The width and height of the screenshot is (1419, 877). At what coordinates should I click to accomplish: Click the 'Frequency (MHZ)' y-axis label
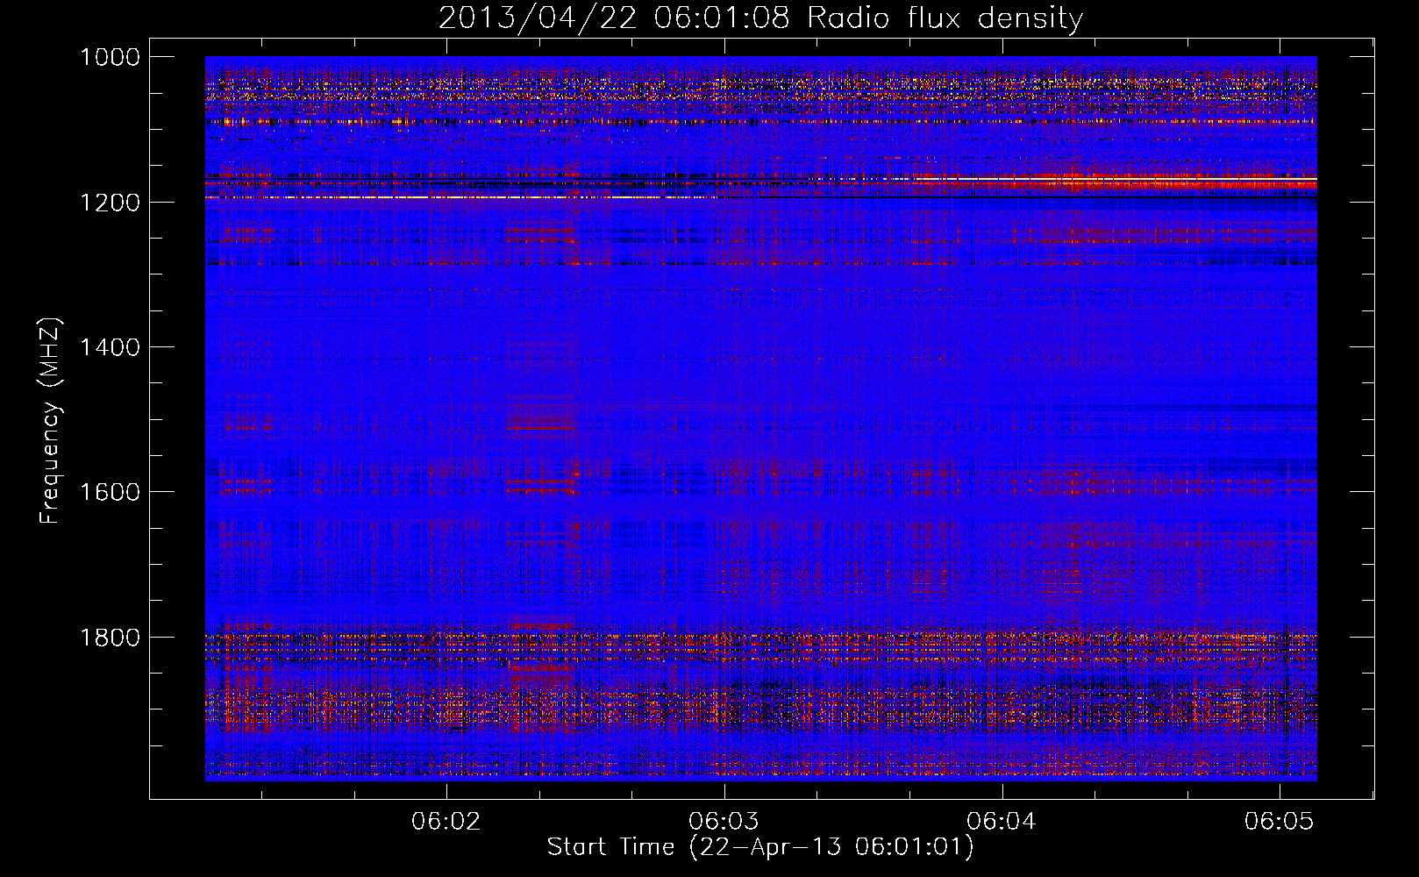51,421
